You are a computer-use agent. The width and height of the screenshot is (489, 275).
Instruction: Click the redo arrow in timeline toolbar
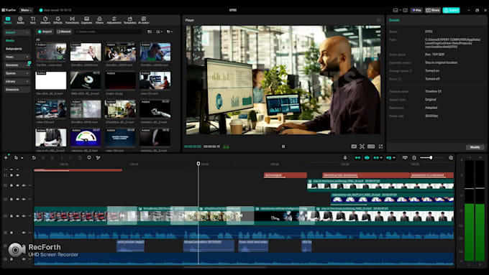(x=43, y=158)
